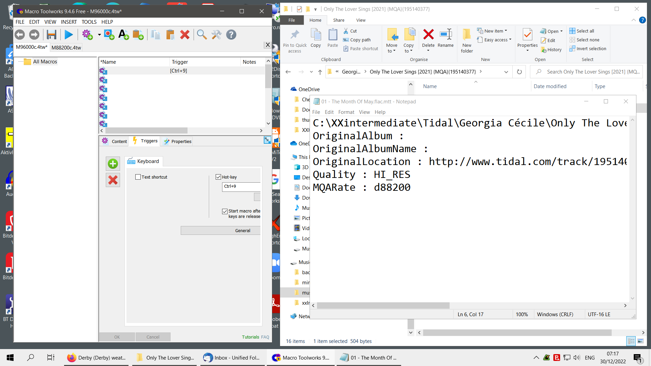This screenshot has width=651, height=366.
Task: Enable the Text shortcut checkbox
Action: 138,177
